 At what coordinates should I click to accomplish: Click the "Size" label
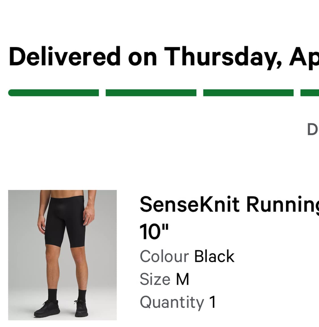(x=155, y=279)
